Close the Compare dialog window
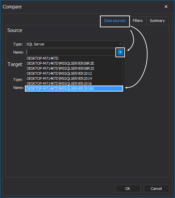 [166, 7]
